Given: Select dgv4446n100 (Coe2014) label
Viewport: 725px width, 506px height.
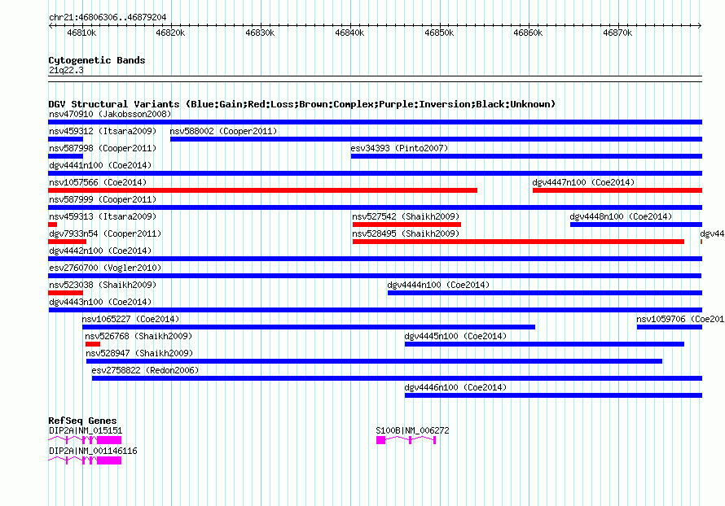Looking at the screenshot, I should [455, 387].
